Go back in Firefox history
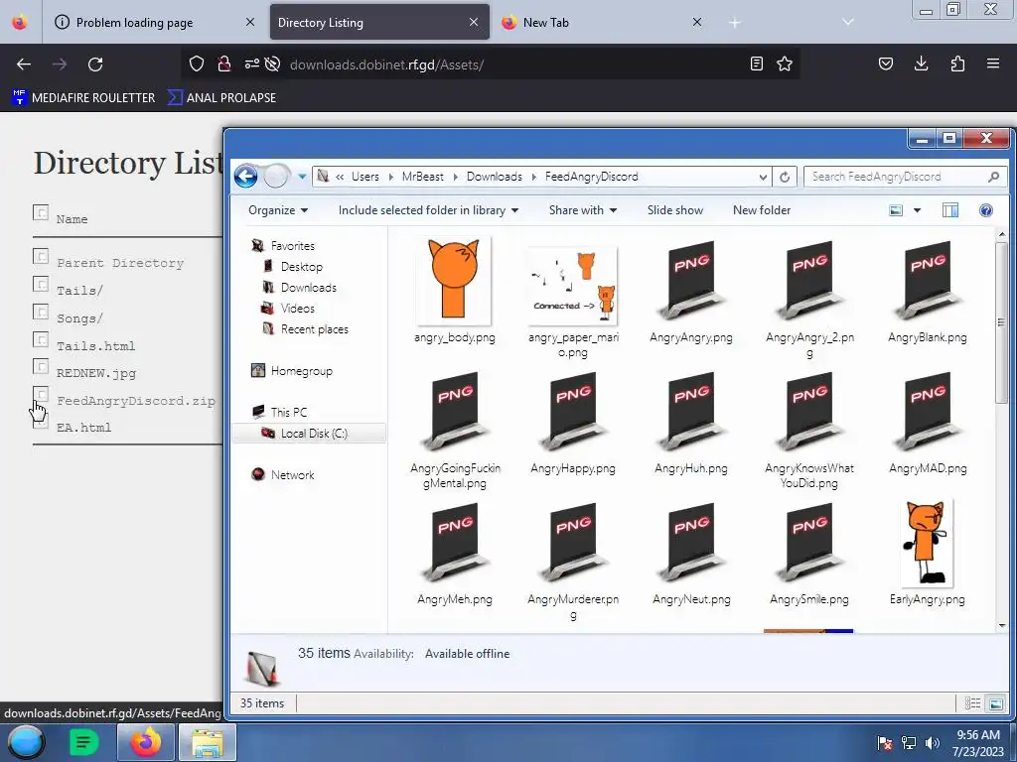 tap(24, 64)
